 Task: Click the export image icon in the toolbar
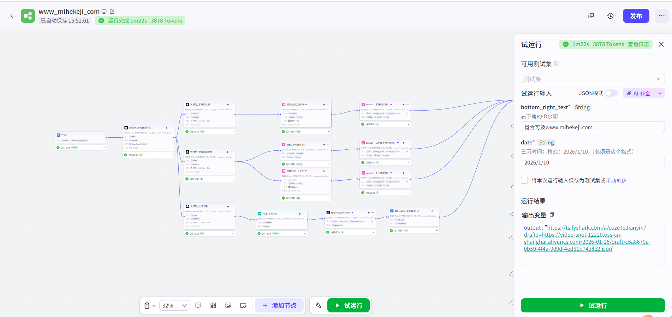228,305
